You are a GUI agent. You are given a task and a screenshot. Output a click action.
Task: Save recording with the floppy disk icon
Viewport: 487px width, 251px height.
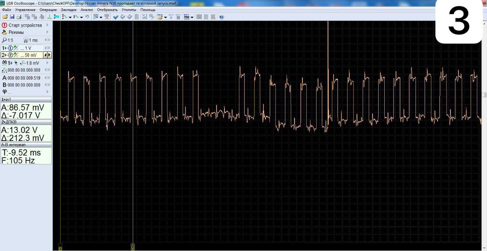[12, 17]
